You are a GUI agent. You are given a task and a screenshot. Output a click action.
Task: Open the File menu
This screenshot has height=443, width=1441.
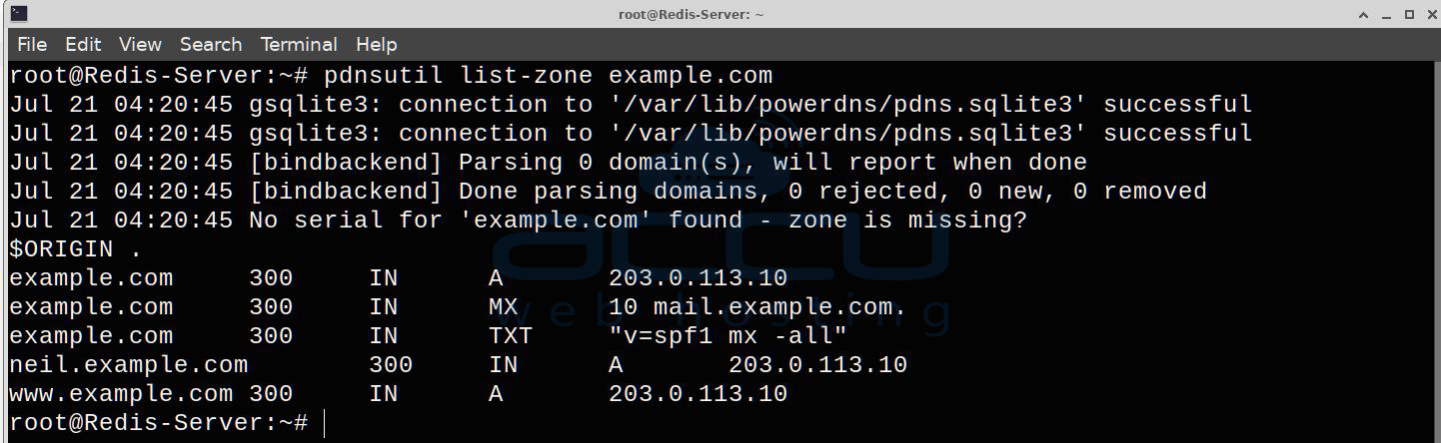click(32, 44)
